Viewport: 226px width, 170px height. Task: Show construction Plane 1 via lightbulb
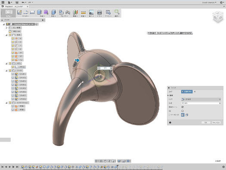(x=13, y=106)
